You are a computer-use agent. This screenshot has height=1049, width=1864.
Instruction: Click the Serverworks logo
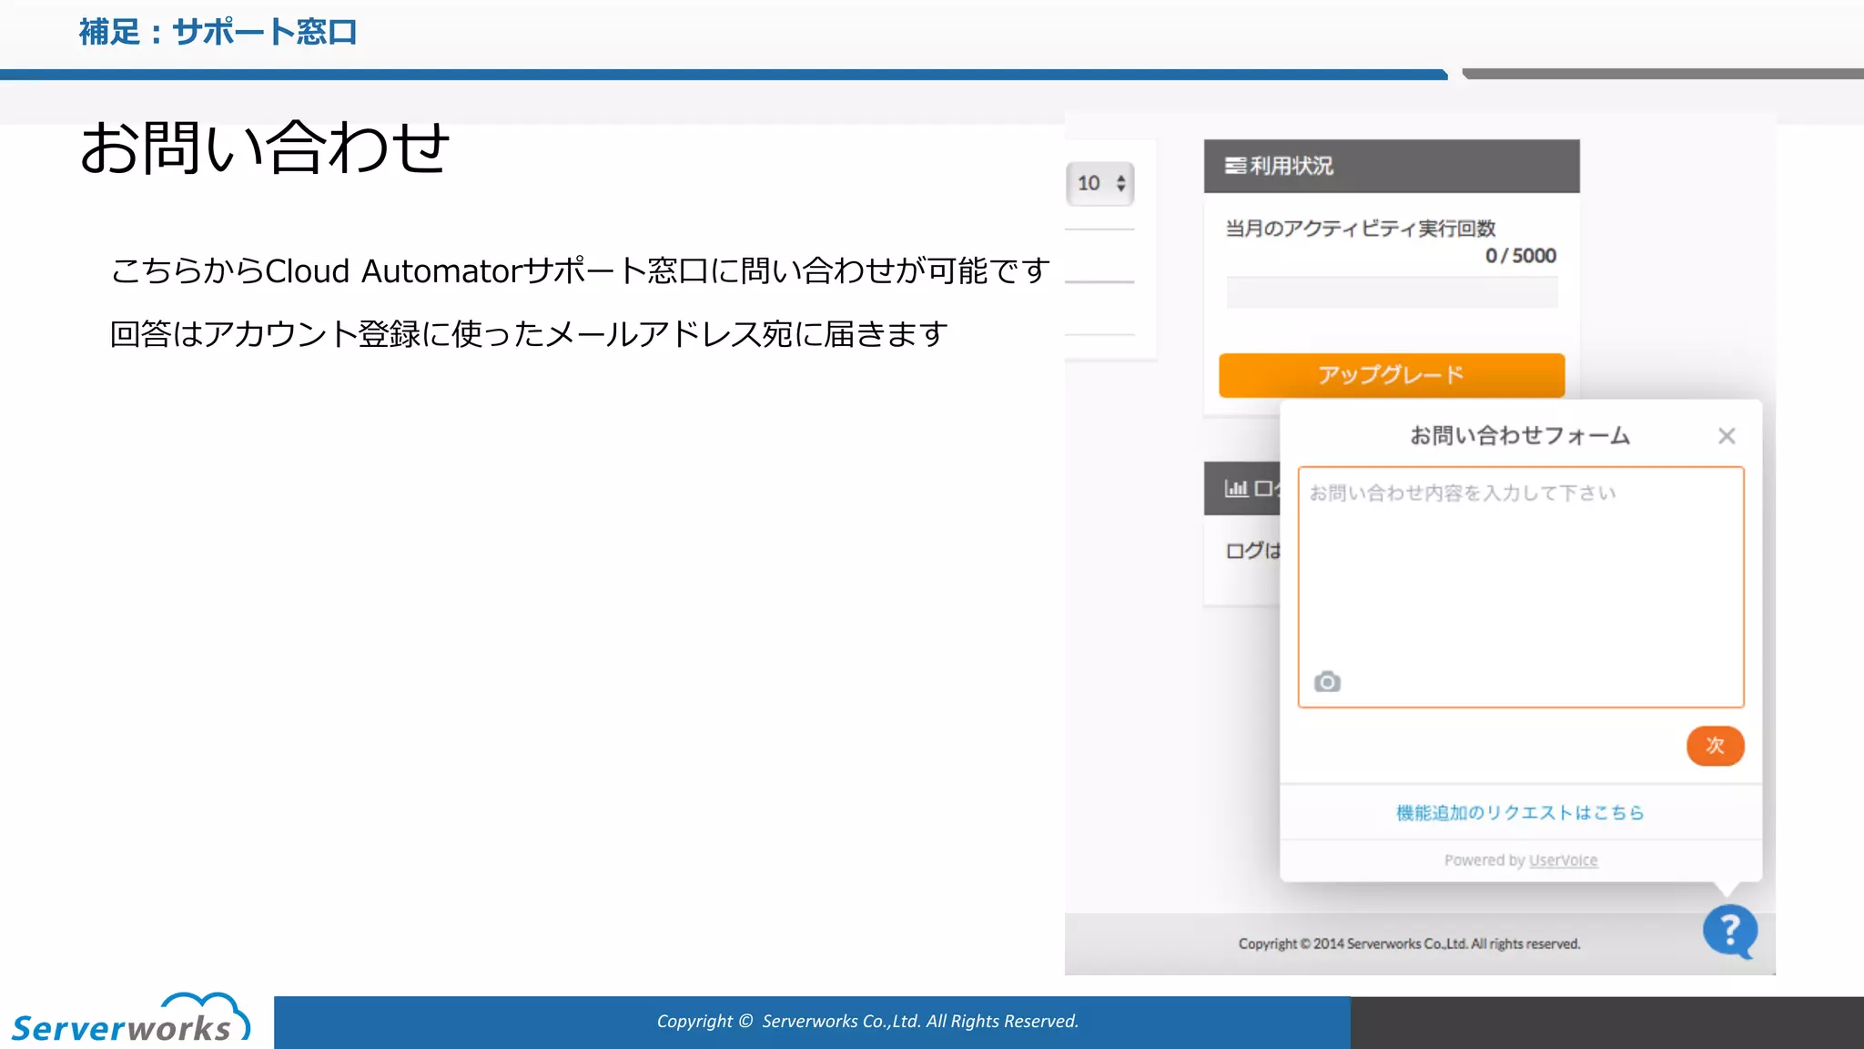point(130,1018)
